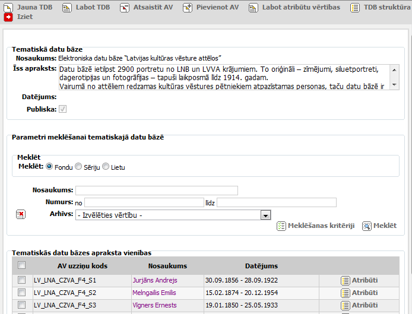This screenshot has height=314, width=412.
Task: Open Meklēšanas kritēriji
Action: click(x=316, y=226)
